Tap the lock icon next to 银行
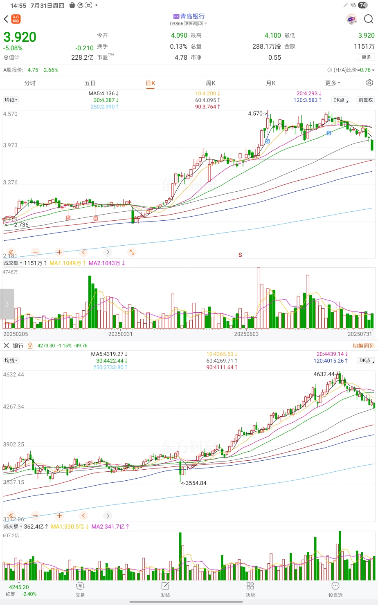 click(30, 346)
